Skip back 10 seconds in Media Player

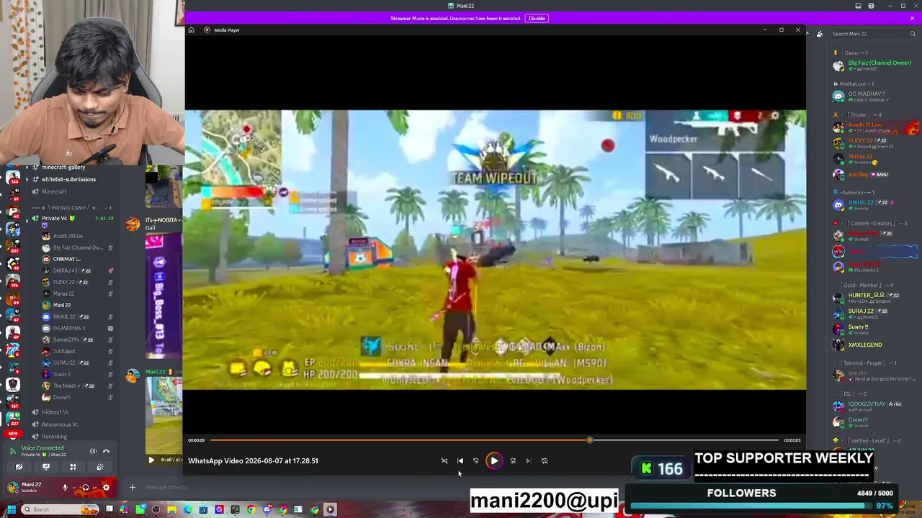476,460
